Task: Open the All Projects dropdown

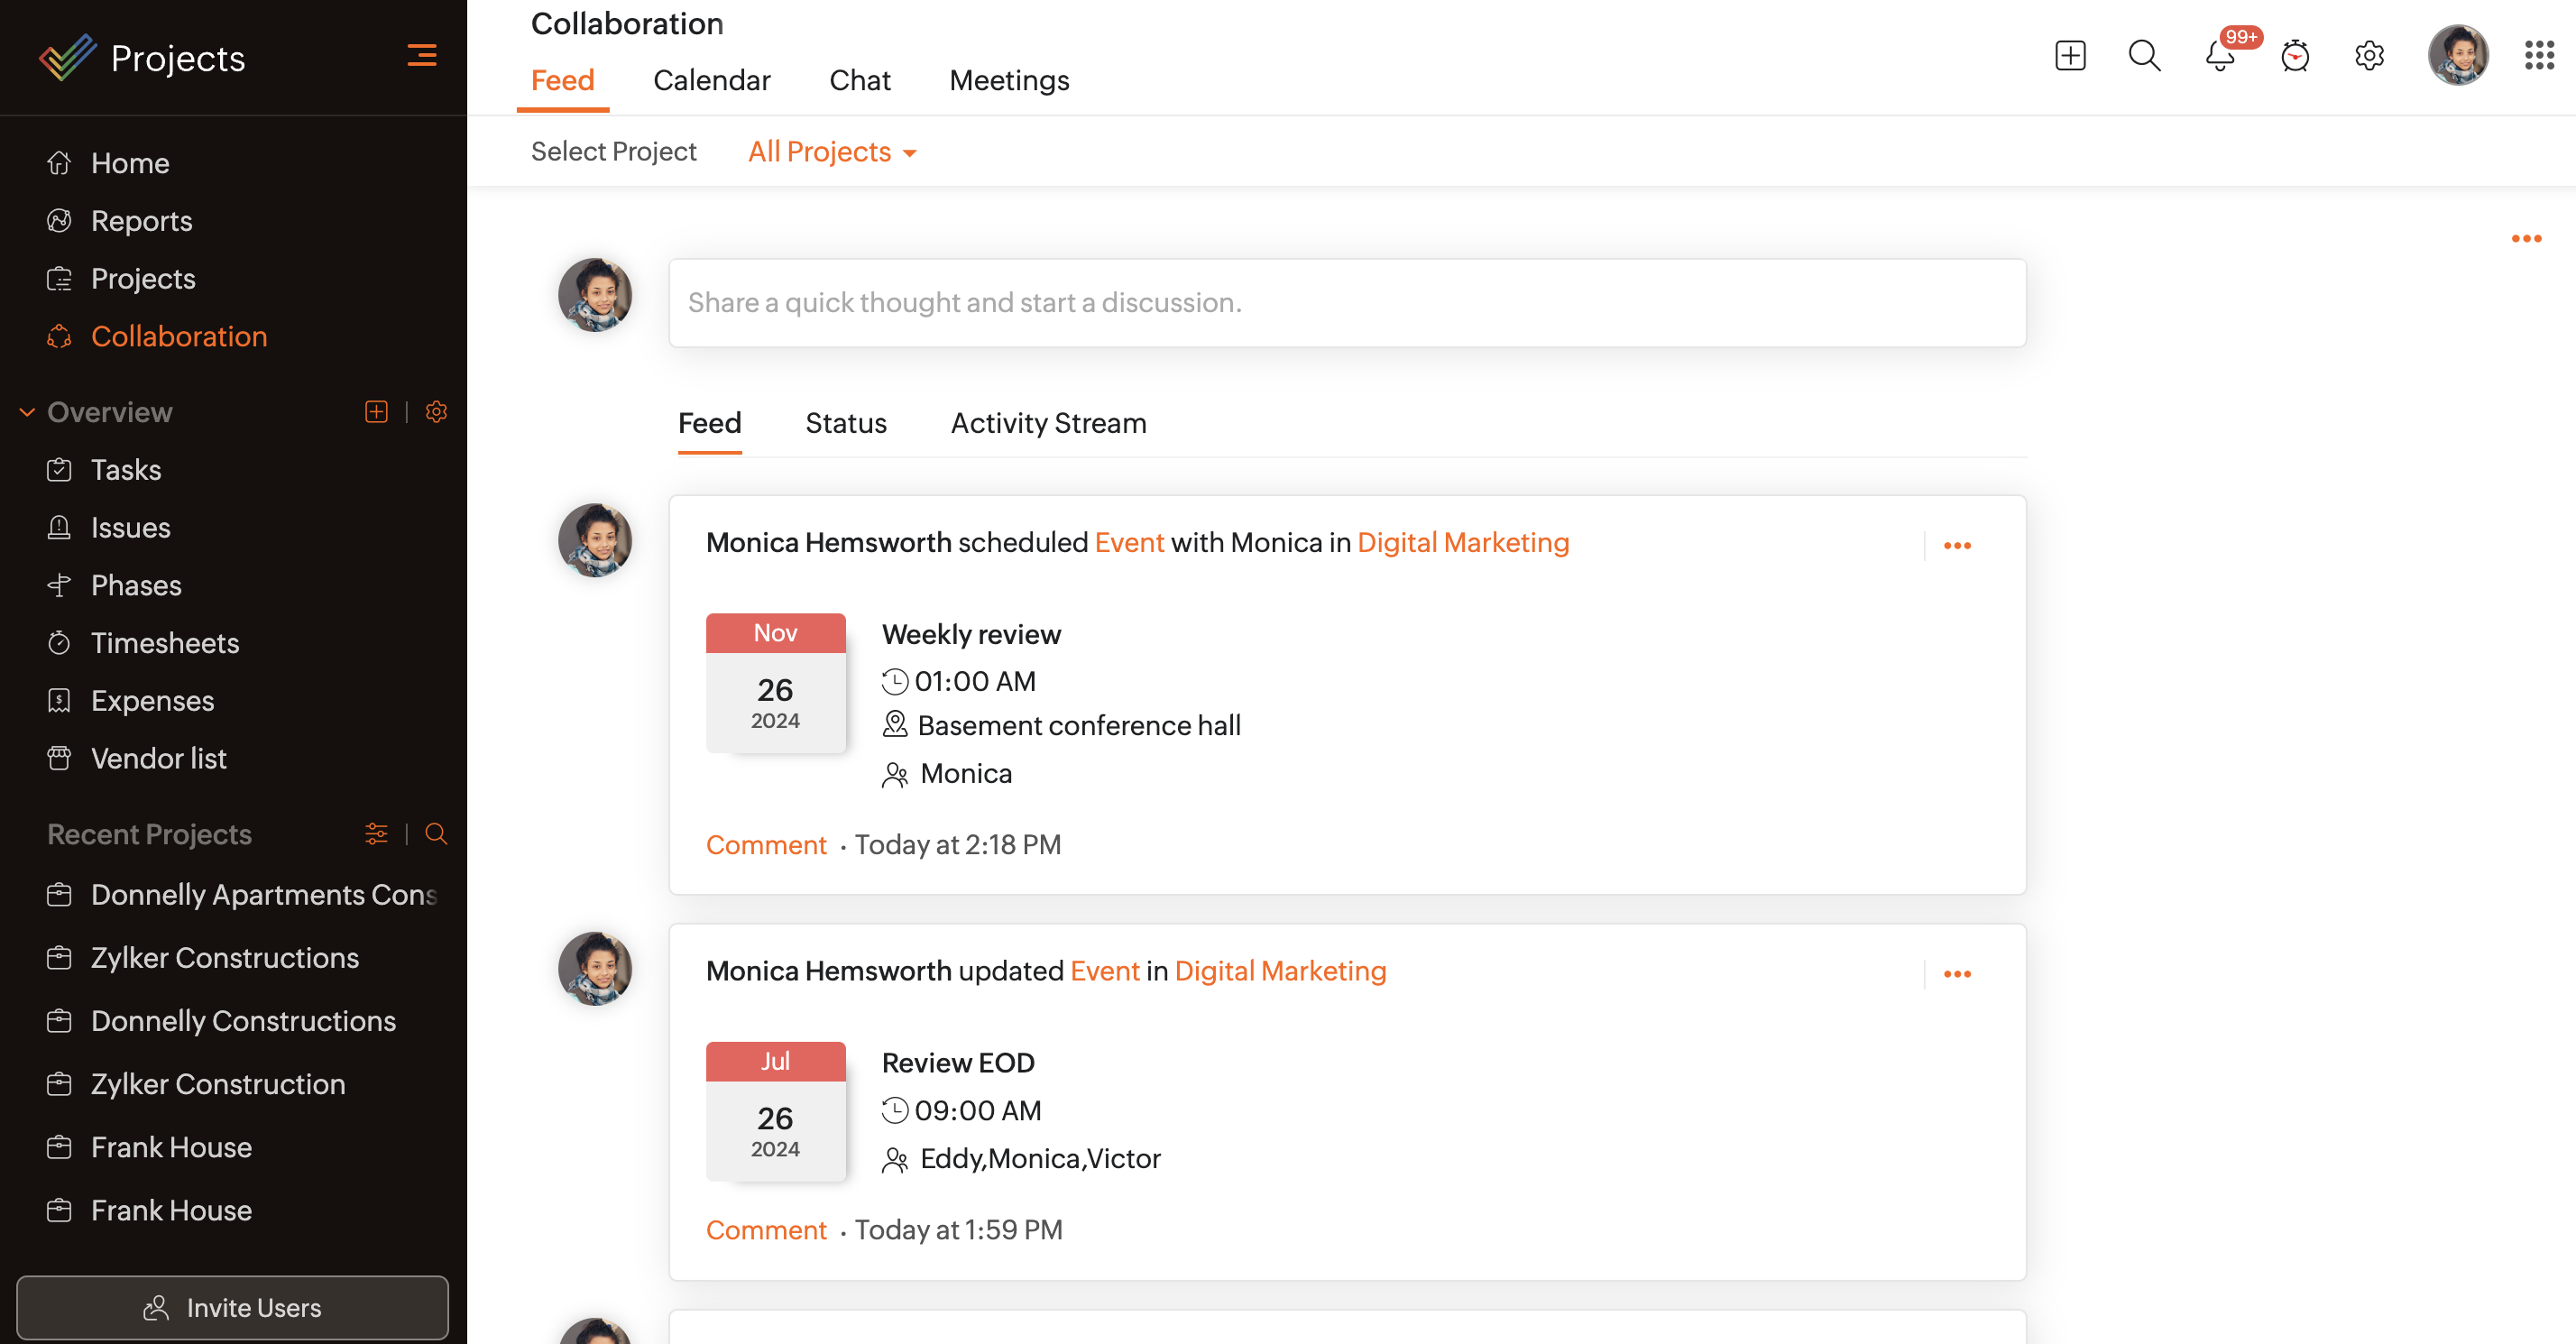Action: pyautogui.click(x=832, y=152)
